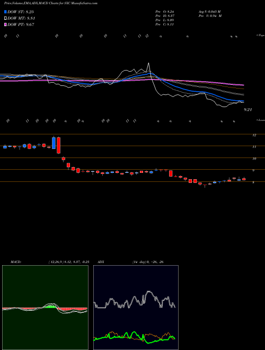Click the 'Pre H: 8.37' value

pos(165,16)
